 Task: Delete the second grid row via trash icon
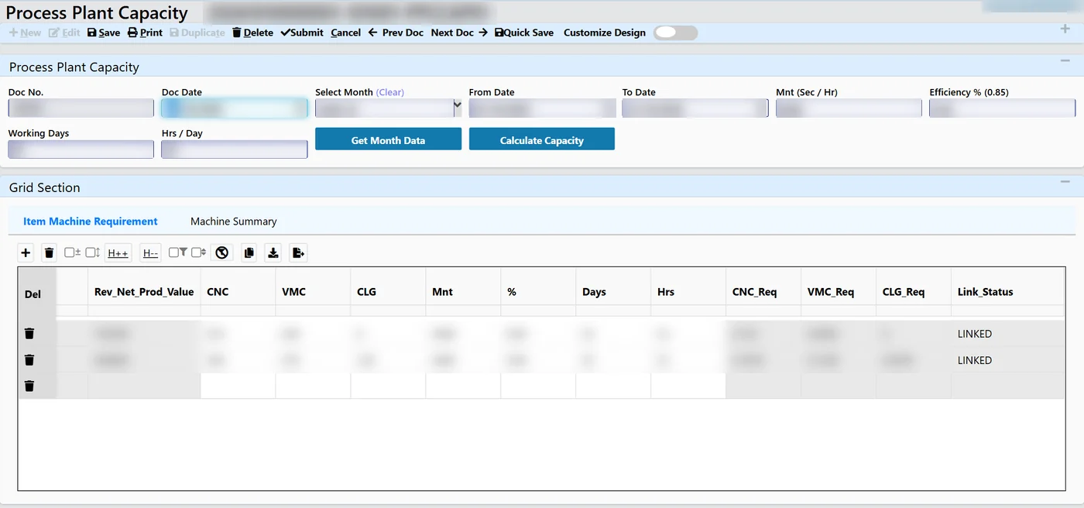tap(29, 359)
